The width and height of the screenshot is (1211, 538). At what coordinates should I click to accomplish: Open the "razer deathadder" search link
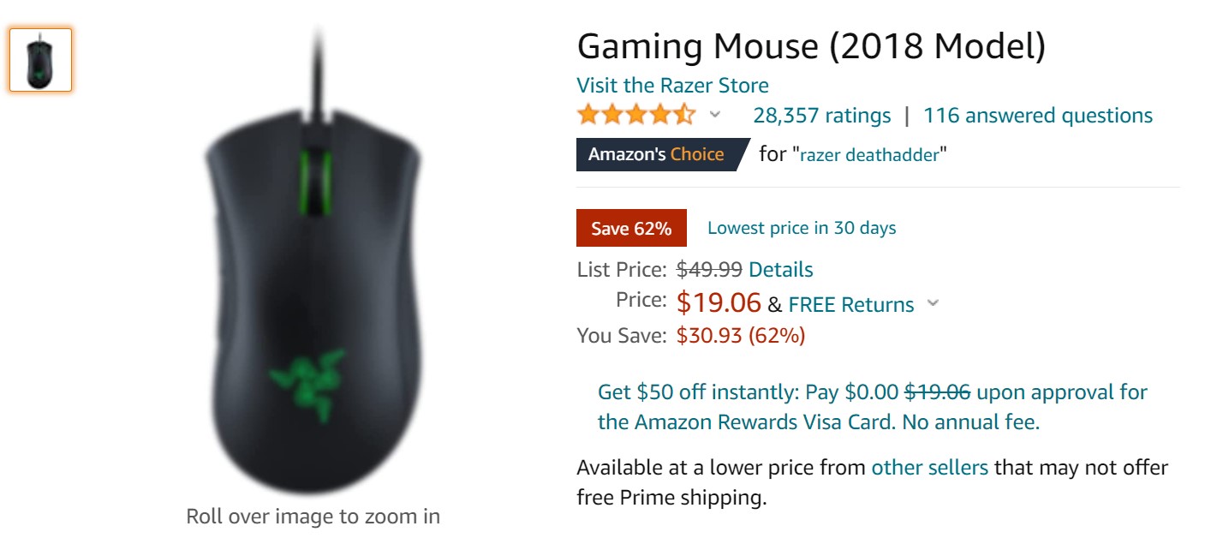(x=870, y=156)
